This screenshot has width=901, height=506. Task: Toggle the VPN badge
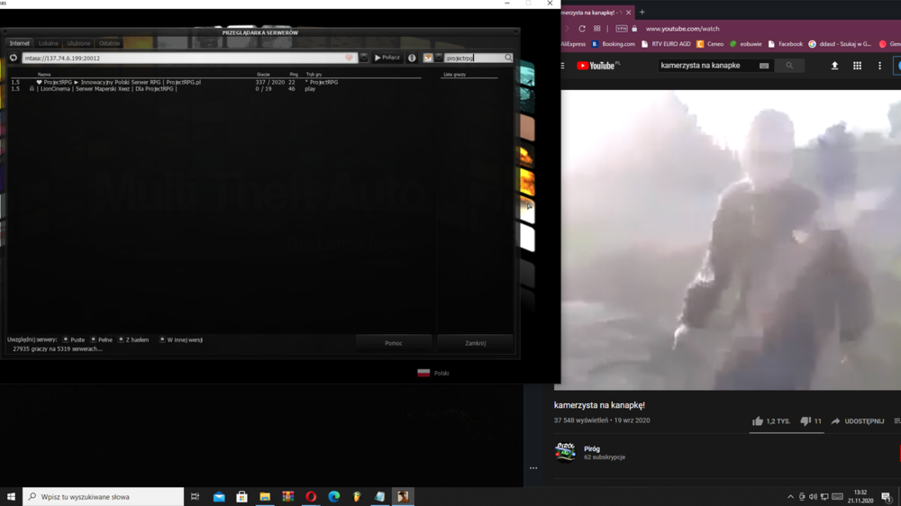point(621,29)
